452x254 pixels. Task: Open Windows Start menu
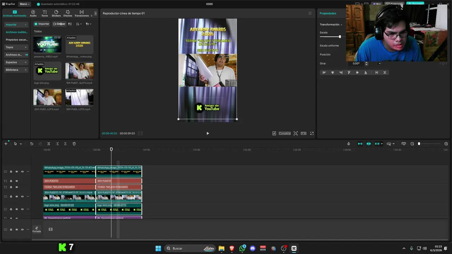[158, 248]
